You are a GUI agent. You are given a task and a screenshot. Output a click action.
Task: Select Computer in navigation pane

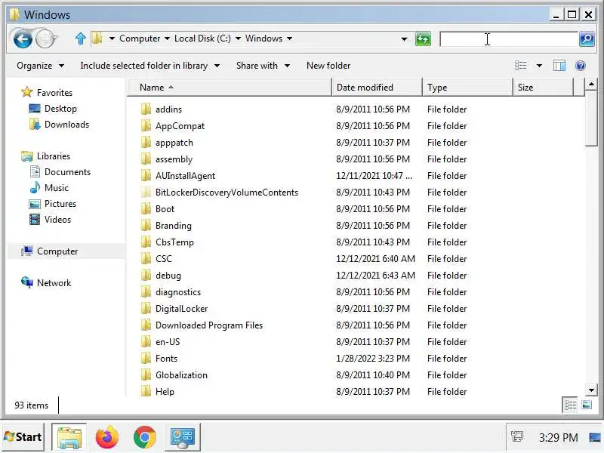[x=57, y=251]
